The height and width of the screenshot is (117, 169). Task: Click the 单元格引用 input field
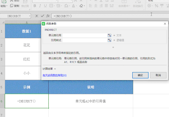(85, 35)
